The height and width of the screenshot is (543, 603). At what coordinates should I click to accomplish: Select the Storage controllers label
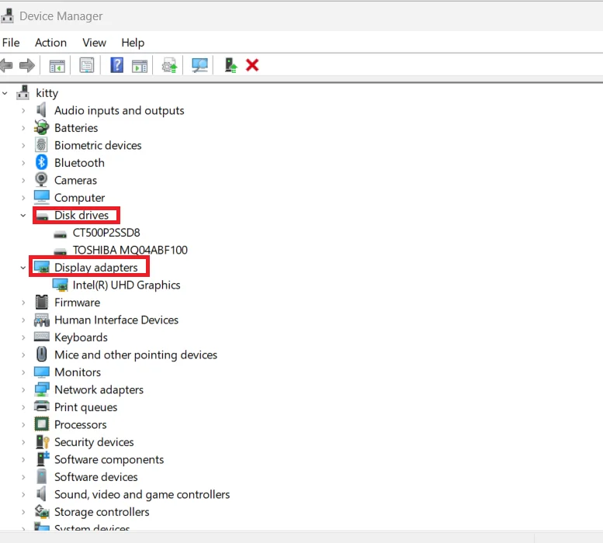point(102,512)
